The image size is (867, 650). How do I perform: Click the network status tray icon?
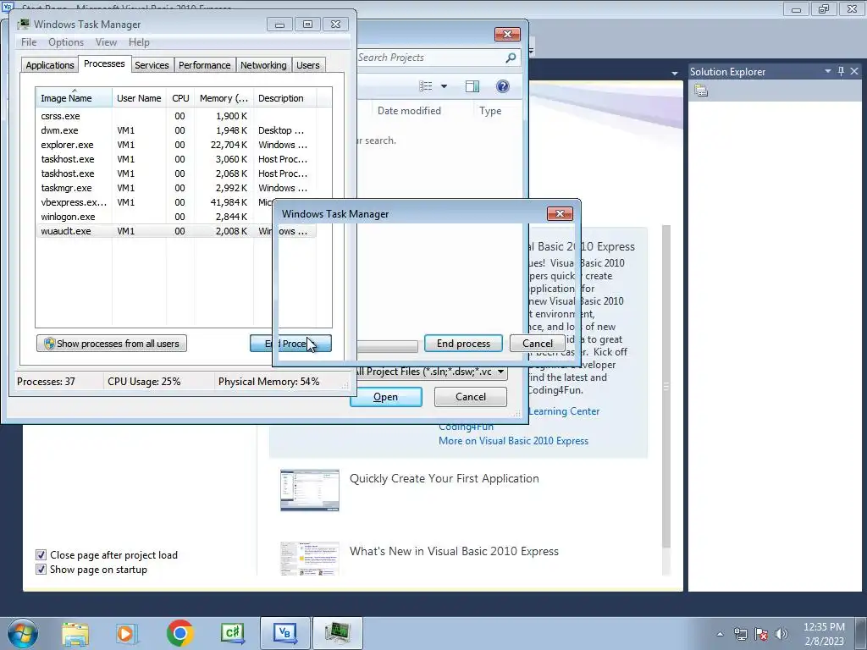click(740, 634)
